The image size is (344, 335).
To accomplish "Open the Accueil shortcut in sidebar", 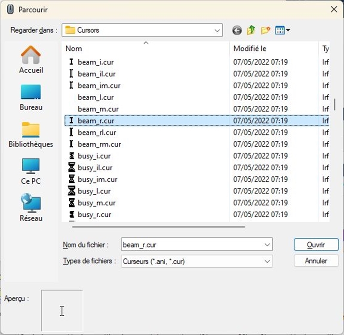I will pos(31,60).
